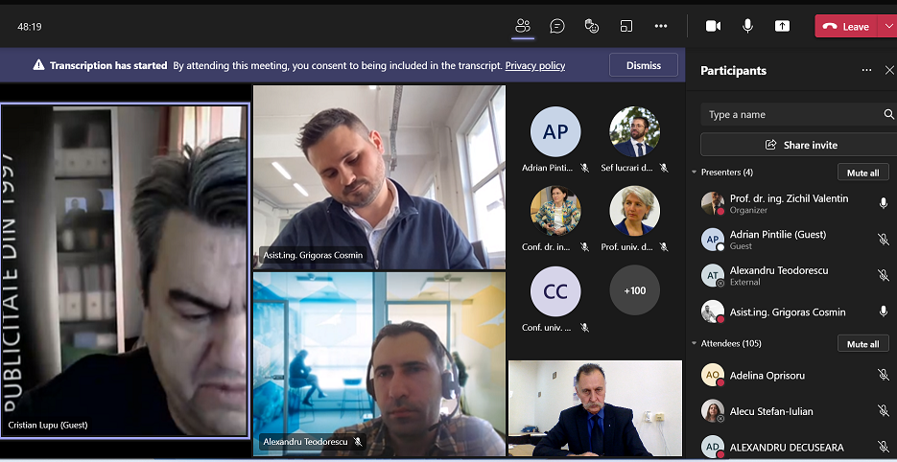Close the Participants panel
Viewport: 897px width, 462px height.
(x=889, y=71)
